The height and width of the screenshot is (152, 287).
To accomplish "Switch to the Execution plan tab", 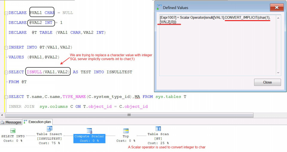I will coord(38,122).
